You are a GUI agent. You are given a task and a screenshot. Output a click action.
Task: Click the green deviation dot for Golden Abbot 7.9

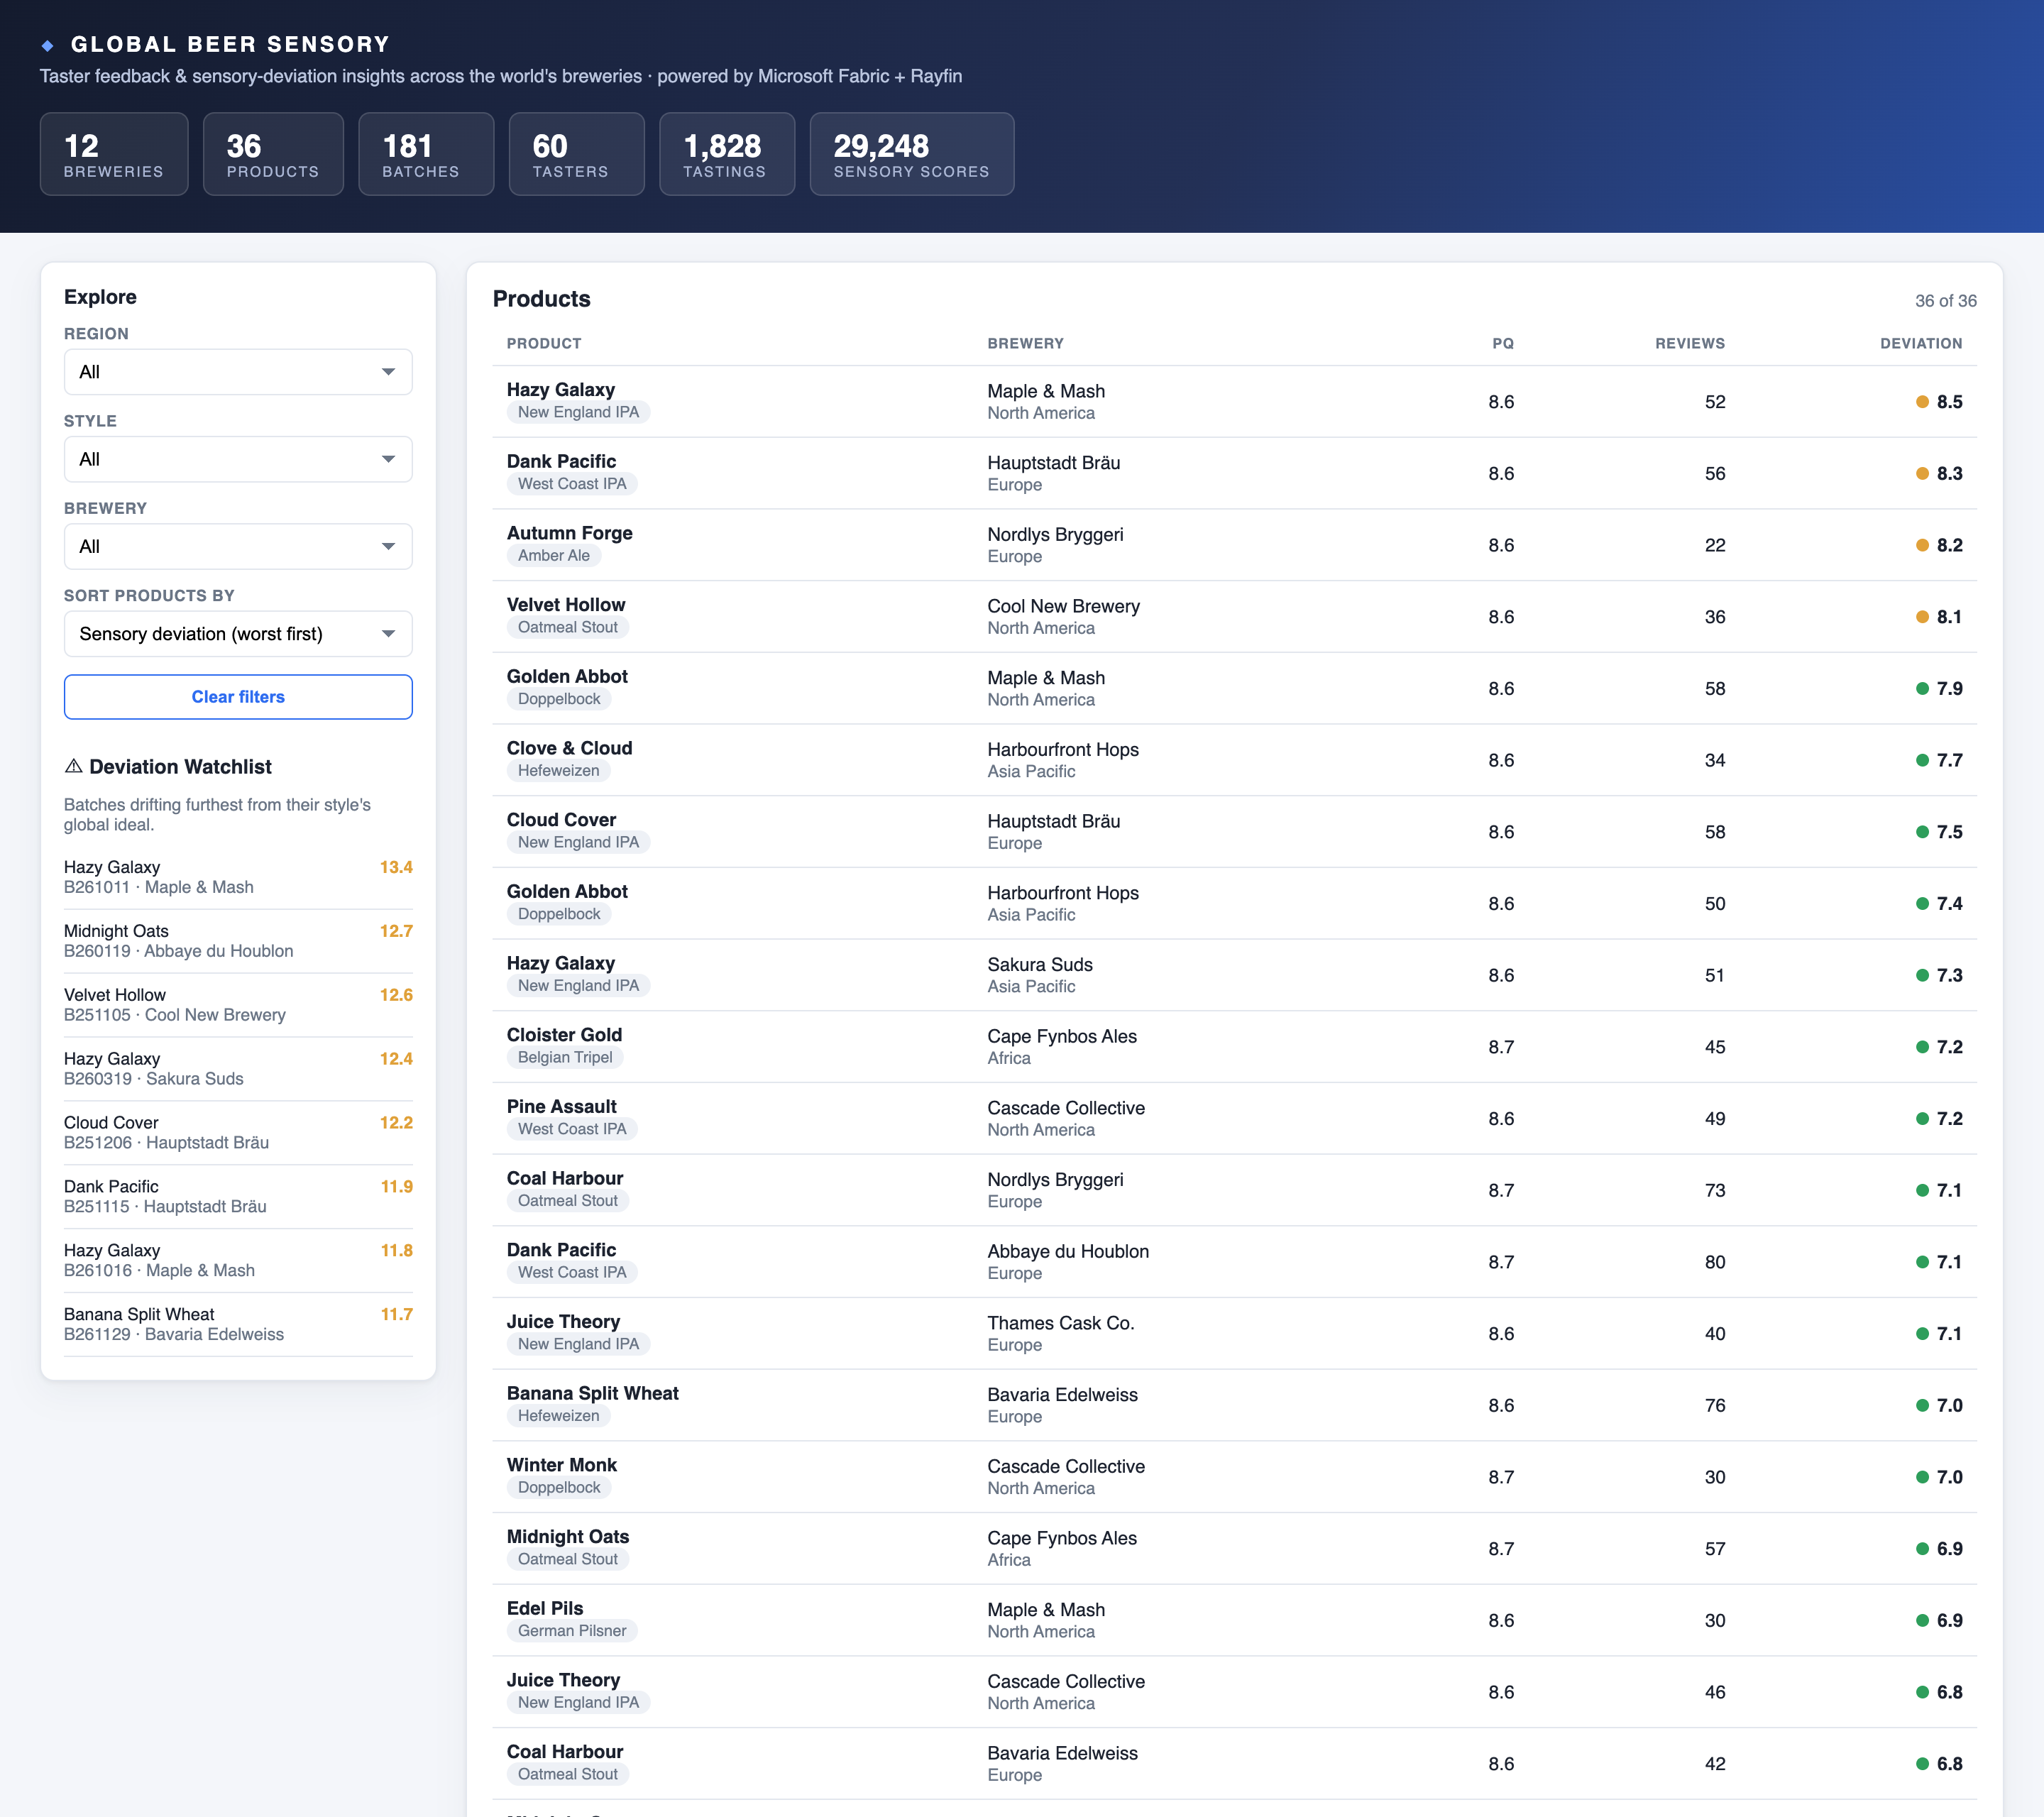[x=1921, y=689]
